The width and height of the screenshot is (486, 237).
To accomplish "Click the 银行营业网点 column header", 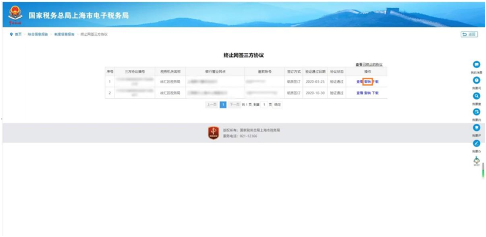I will click(x=215, y=71).
